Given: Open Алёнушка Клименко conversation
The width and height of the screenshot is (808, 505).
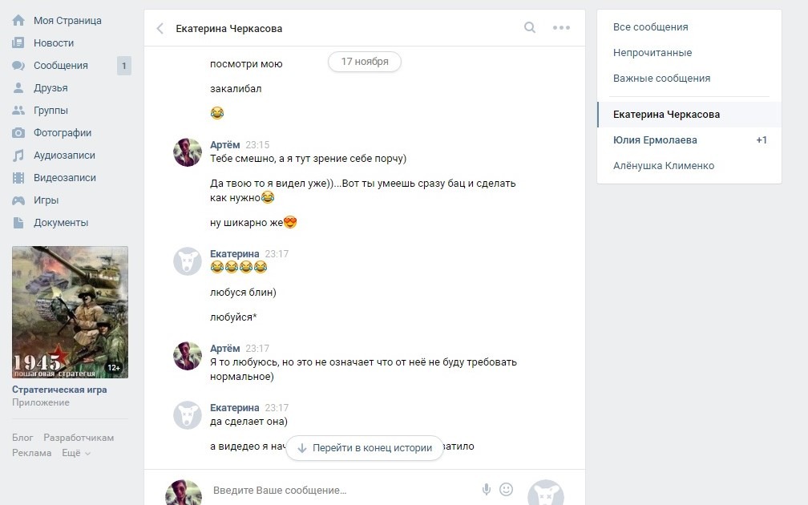Looking at the screenshot, I should click(689, 166).
